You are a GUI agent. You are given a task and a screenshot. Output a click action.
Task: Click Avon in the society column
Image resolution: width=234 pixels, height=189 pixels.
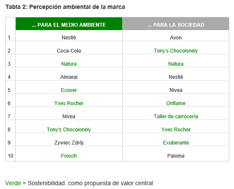[176, 38]
